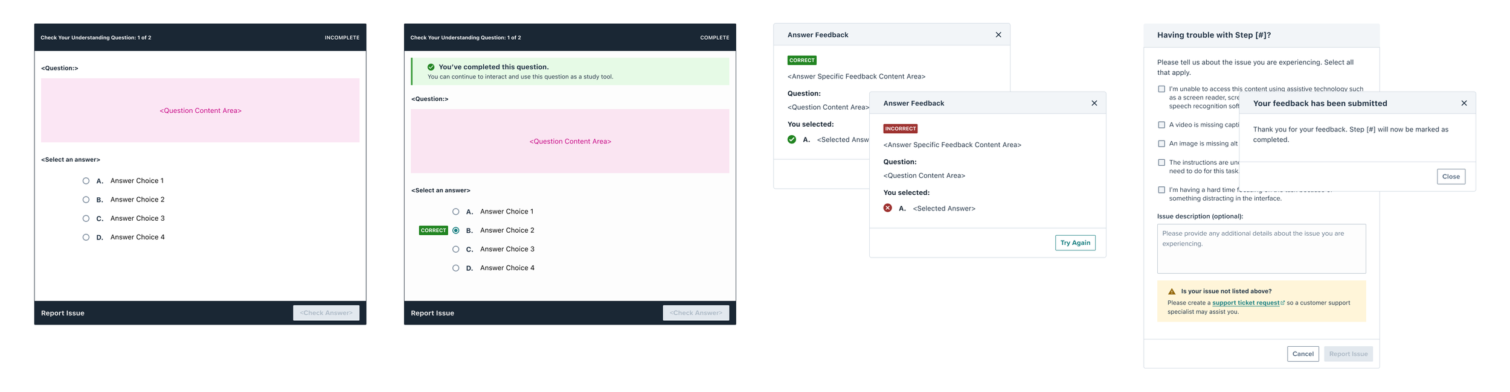This screenshot has height=392, width=1510.
Task: Click Close in the feedback submitted dialog
Action: click(x=1451, y=177)
